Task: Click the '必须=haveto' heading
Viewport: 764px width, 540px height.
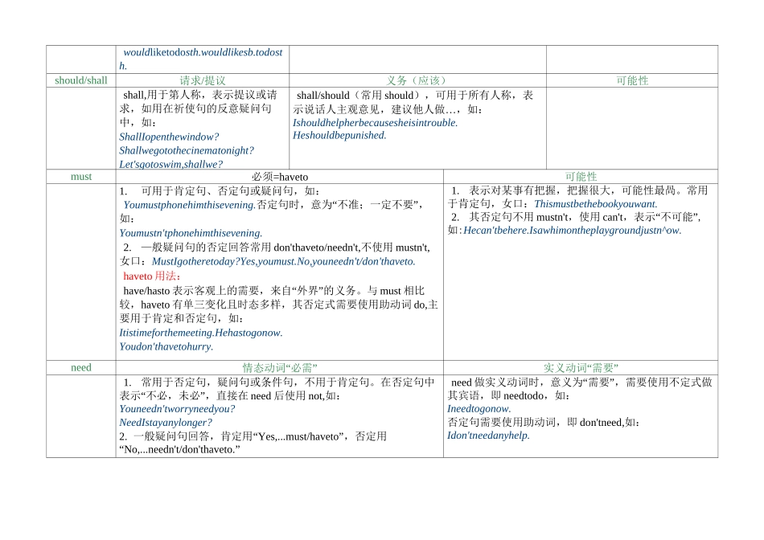Action: [x=280, y=176]
